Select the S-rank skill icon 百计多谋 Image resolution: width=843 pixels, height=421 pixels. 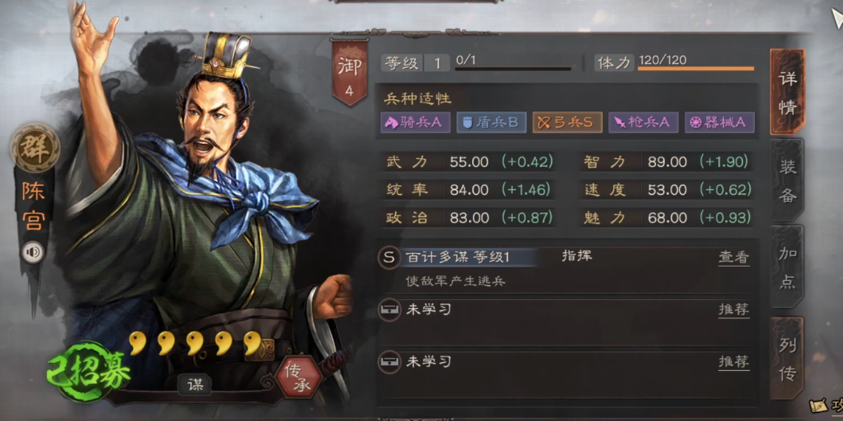[x=389, y=258]
